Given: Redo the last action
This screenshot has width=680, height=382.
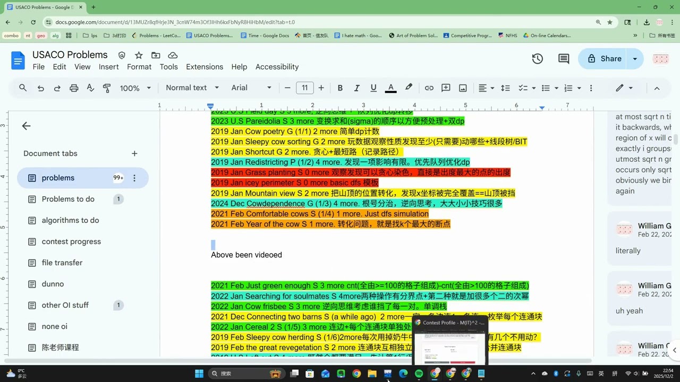Looking at the screenshot, I should click(x=57, y=88).
